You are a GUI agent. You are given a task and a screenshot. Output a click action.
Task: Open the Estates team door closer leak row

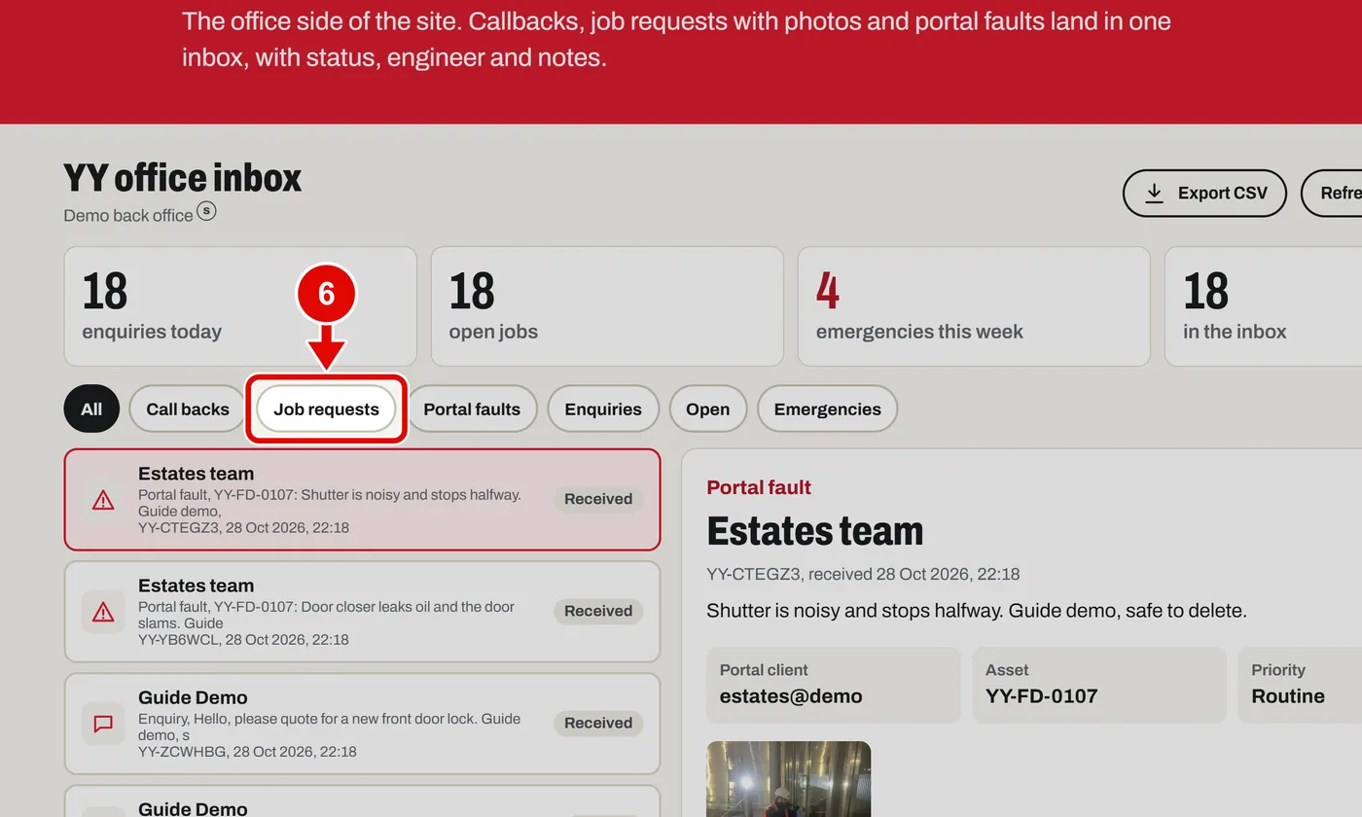tap(362, 612)
